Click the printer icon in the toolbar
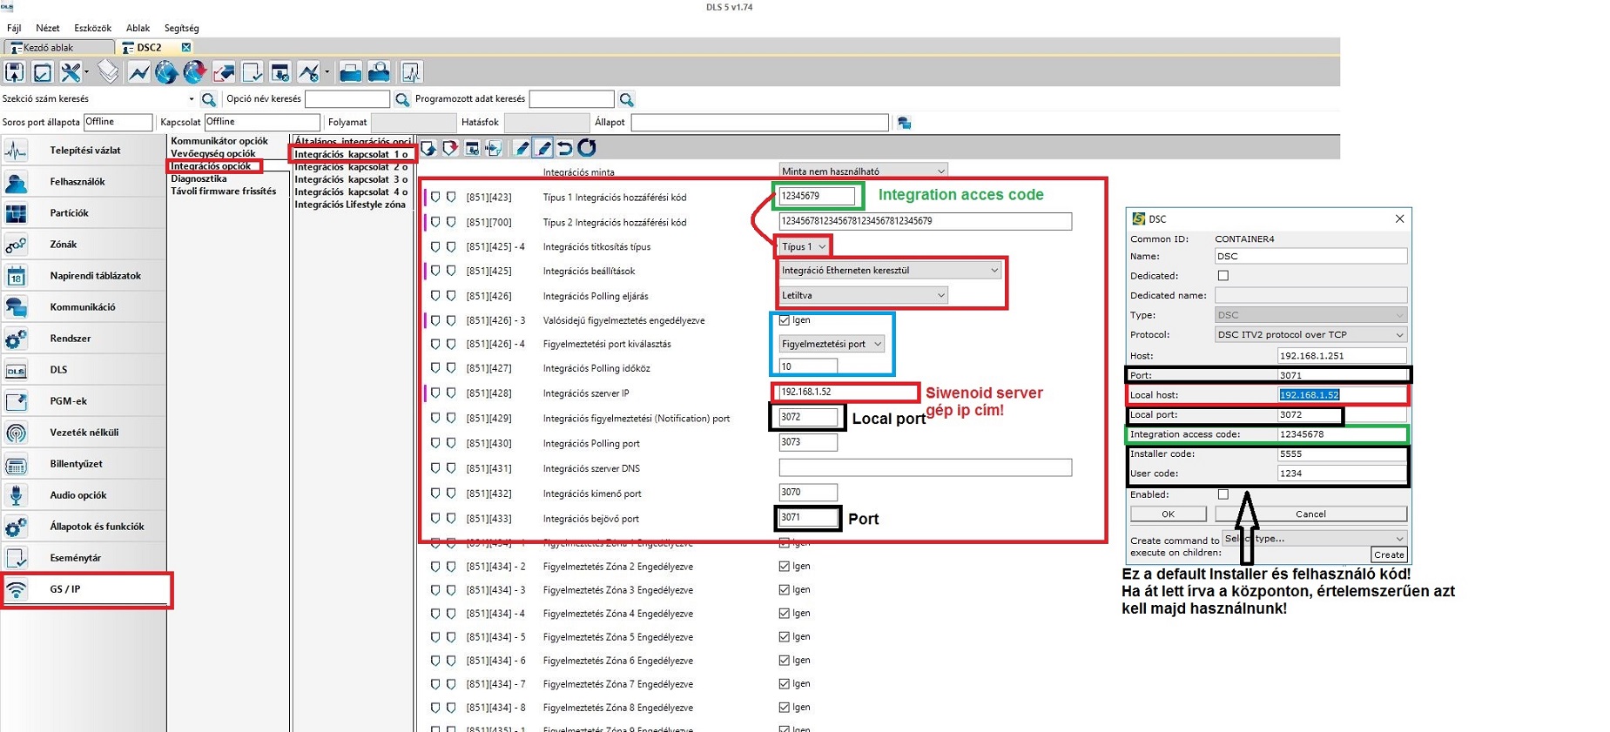The width and height of the screenshot is (1610, 732). pyautogui.click(x=350, y=72)
